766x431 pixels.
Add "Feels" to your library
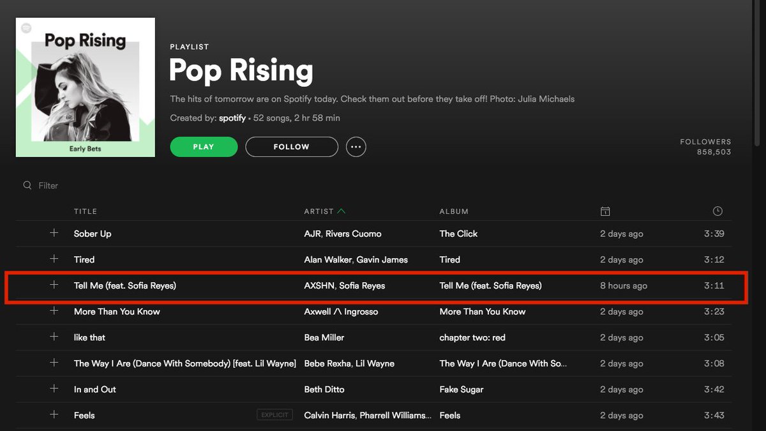point(54,414)
